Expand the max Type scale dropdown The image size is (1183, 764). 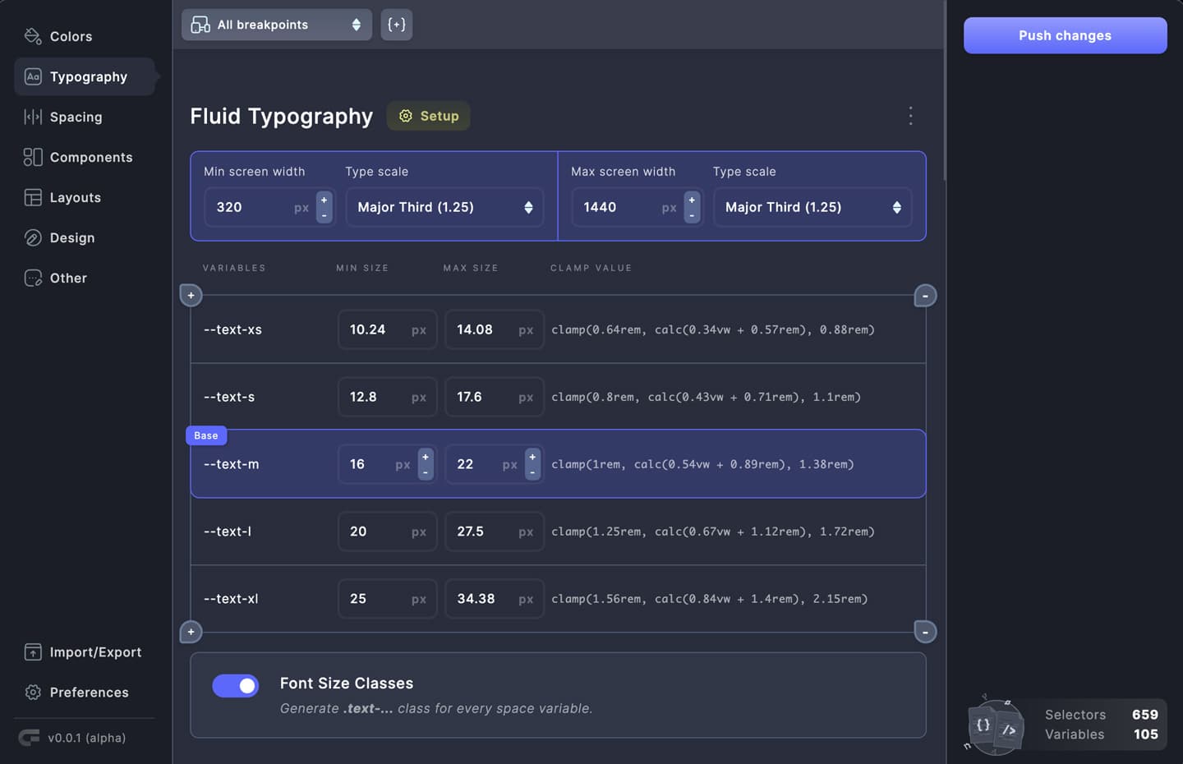(x=812, y=207)
